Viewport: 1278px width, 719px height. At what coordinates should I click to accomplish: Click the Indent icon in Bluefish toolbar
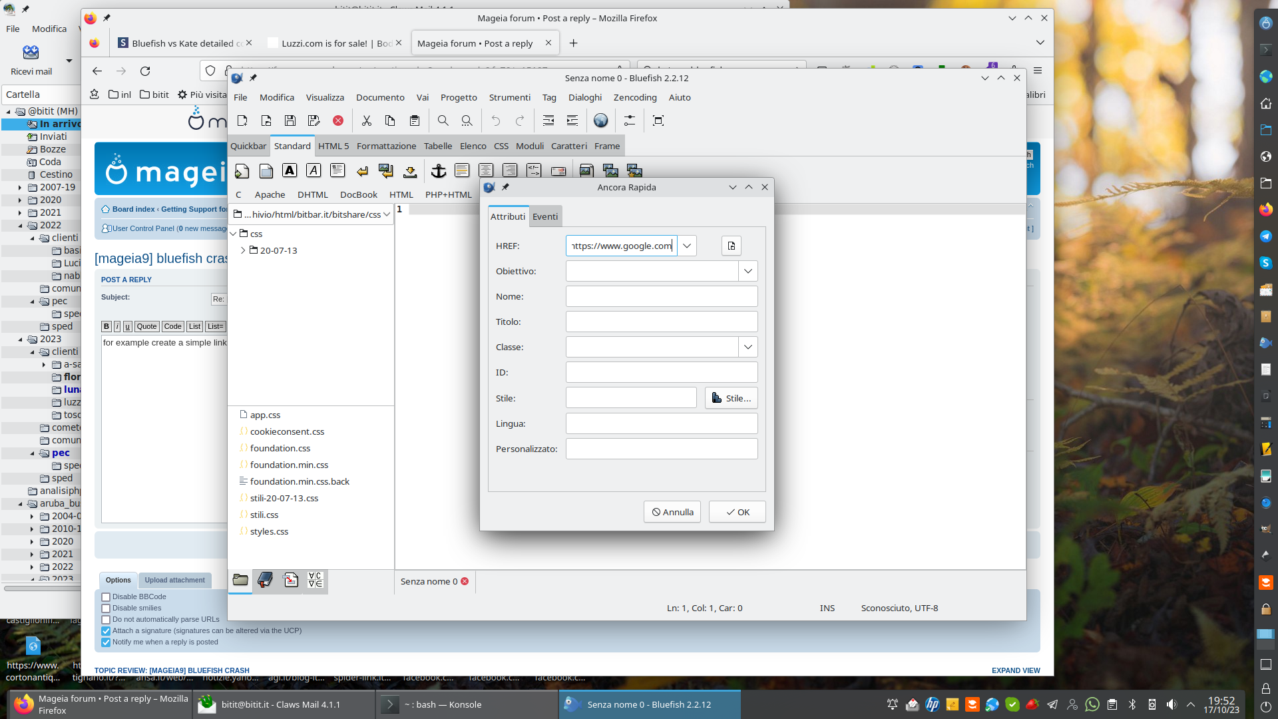572,120
